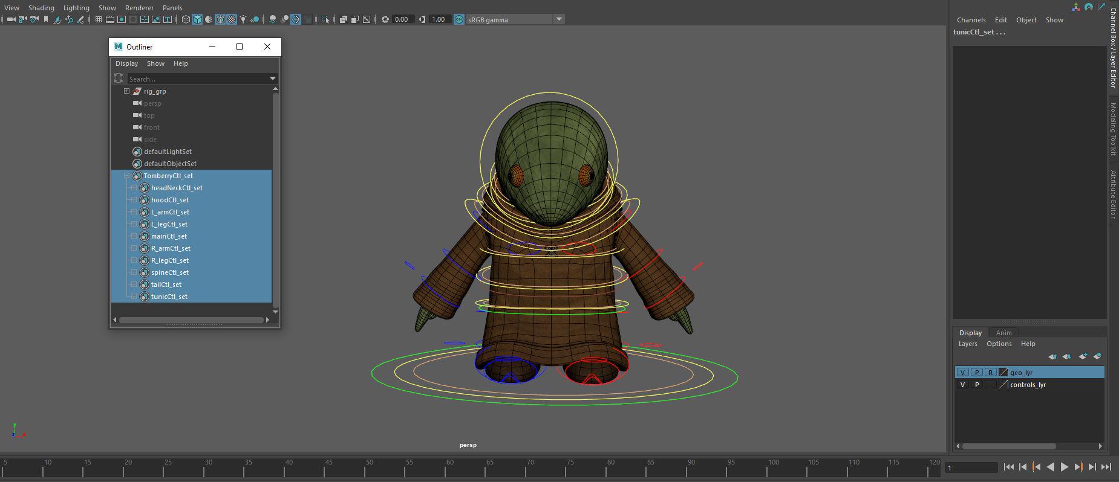Click the bookmark icon in the viewport toolbar
The height and width of the screenshot is (482, 1119).
click(x=46, y=19)
